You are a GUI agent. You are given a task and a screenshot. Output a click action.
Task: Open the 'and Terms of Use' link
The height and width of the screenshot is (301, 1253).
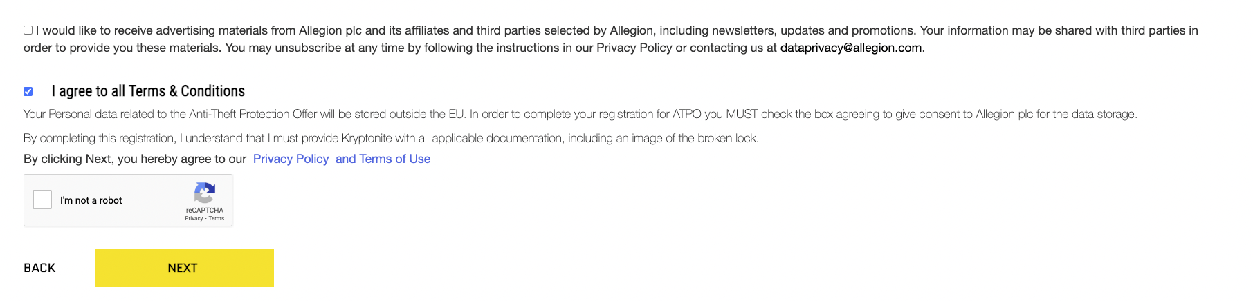point(383,159)
